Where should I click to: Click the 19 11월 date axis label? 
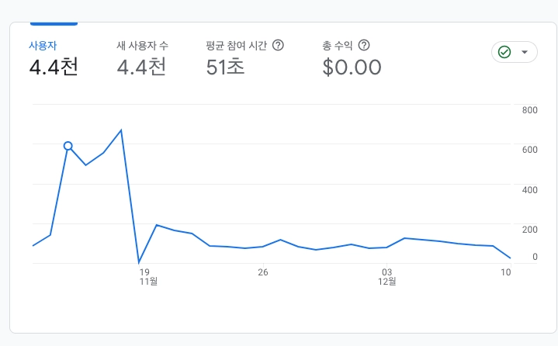(144, 277)
